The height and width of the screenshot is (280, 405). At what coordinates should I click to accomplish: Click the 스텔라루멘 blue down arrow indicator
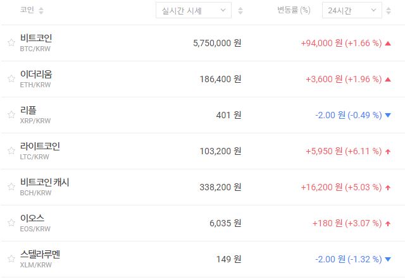coord(387,259)
